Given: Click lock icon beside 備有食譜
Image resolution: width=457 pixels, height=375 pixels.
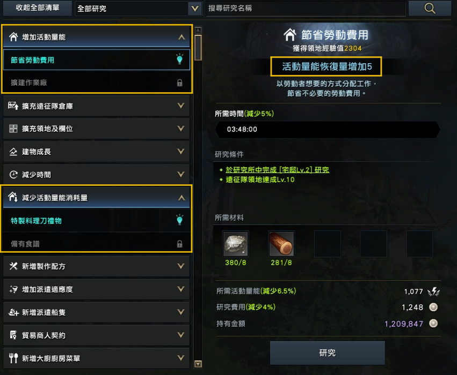Looking at the screenshot, I should [x=179, y=244].
